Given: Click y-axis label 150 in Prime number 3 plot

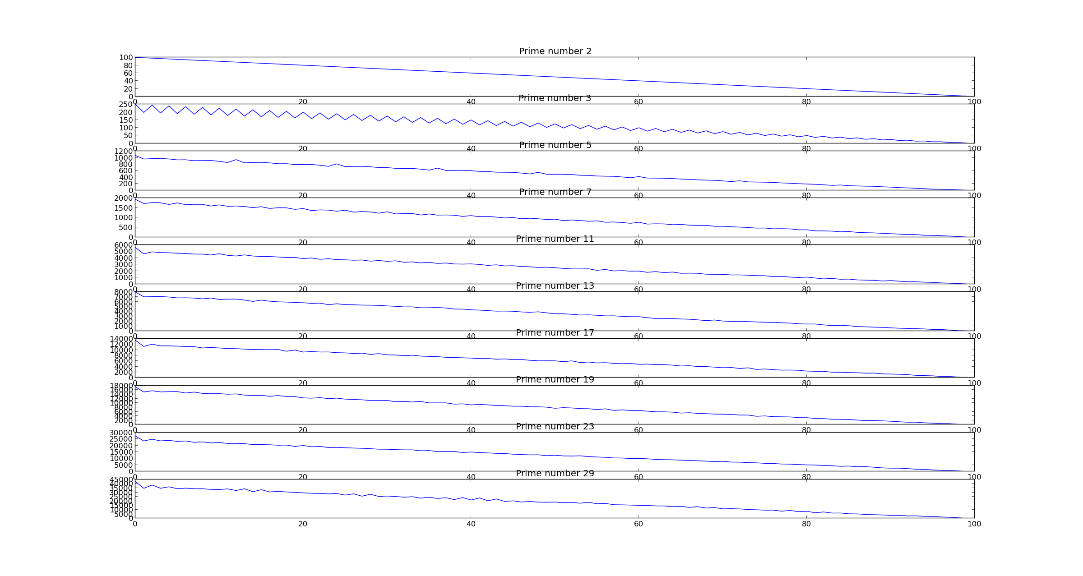Looking at the screenshot, I should point(126,120).
